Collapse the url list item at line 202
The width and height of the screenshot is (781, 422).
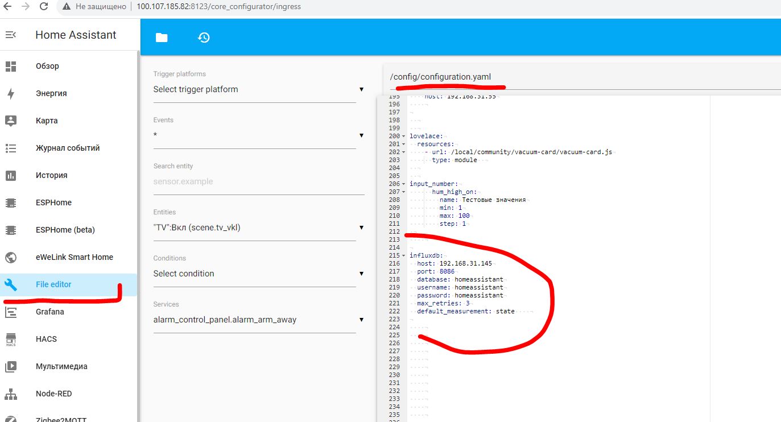pos(404,152)
